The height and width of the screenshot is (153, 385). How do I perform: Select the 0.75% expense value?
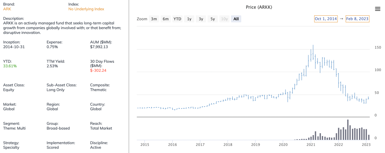[52, 47]
